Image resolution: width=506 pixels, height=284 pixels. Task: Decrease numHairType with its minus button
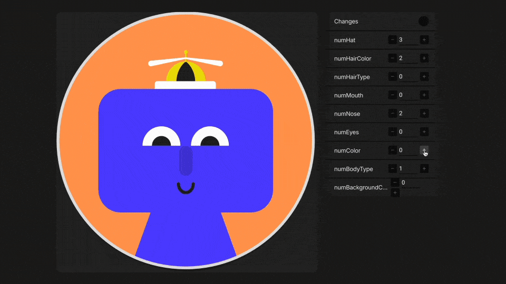click(x=392, y=76)
